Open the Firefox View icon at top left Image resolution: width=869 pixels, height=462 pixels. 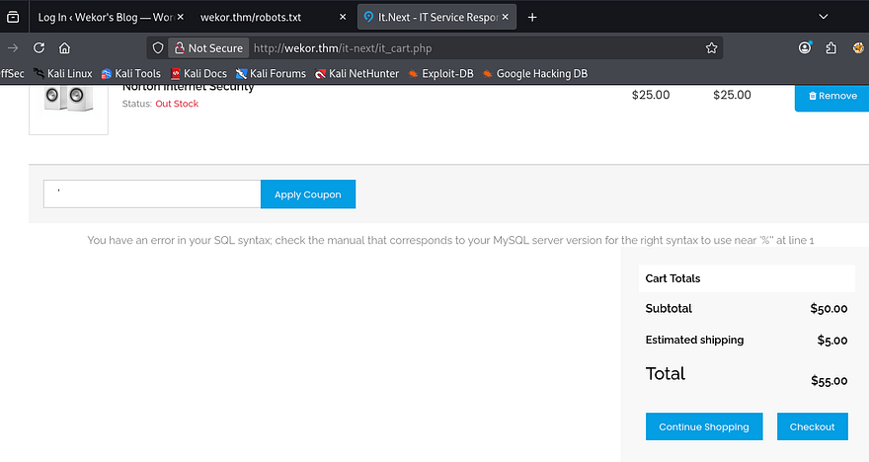[13, 17]
